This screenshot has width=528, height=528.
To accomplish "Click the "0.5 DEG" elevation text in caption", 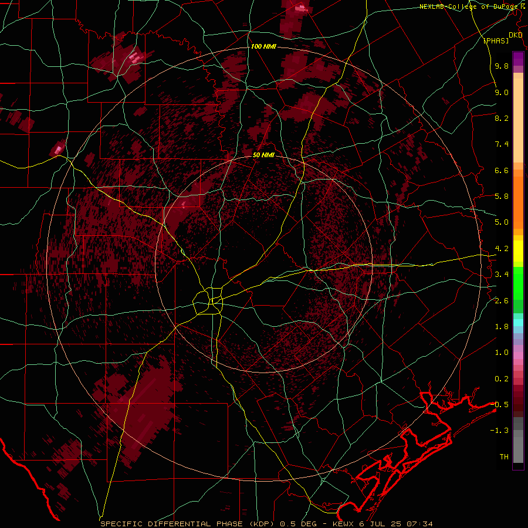I will click(299, 524).
